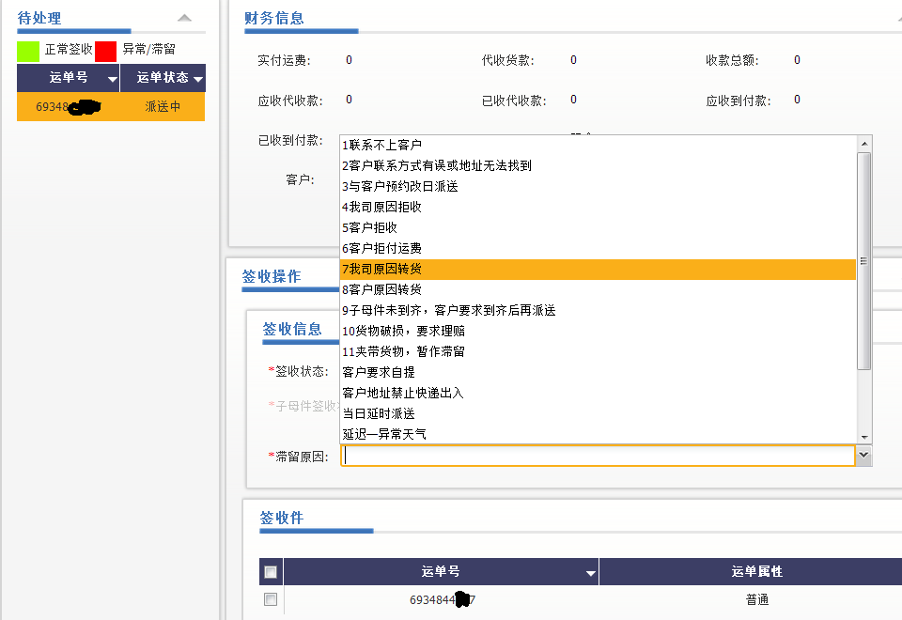The height and width of the screenshot is (620, 902).
Task: Select 3与客户预约改日派送 option
Action: pos(400,186)
